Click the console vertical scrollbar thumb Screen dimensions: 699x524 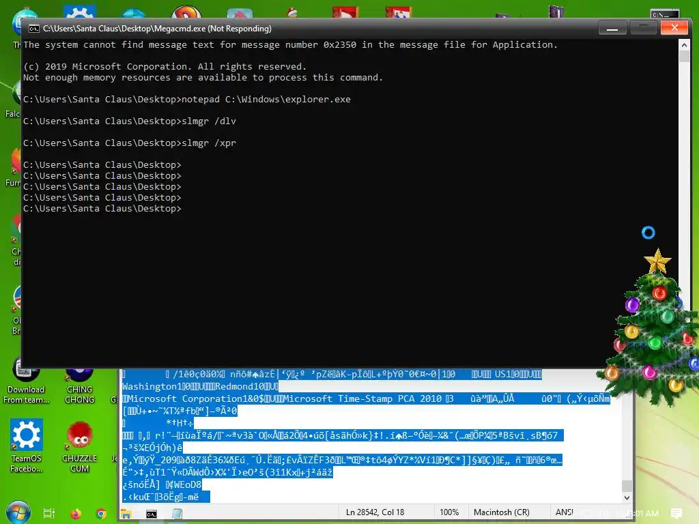click(x=684, y=57)
